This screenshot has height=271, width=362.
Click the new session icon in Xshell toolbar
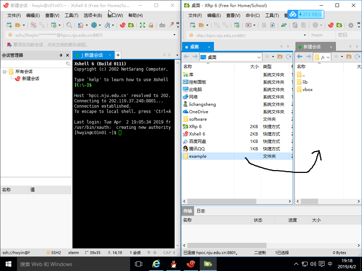tap(9, 25)
